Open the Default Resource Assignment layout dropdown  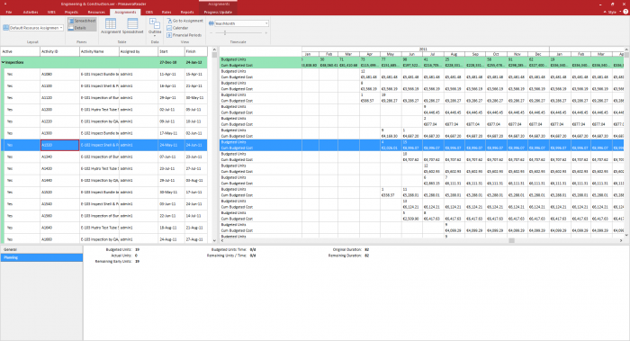click(36, 28)
